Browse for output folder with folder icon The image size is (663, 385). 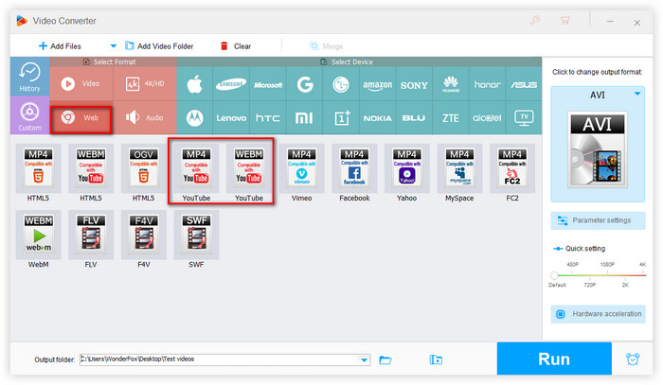click(385, 359)
